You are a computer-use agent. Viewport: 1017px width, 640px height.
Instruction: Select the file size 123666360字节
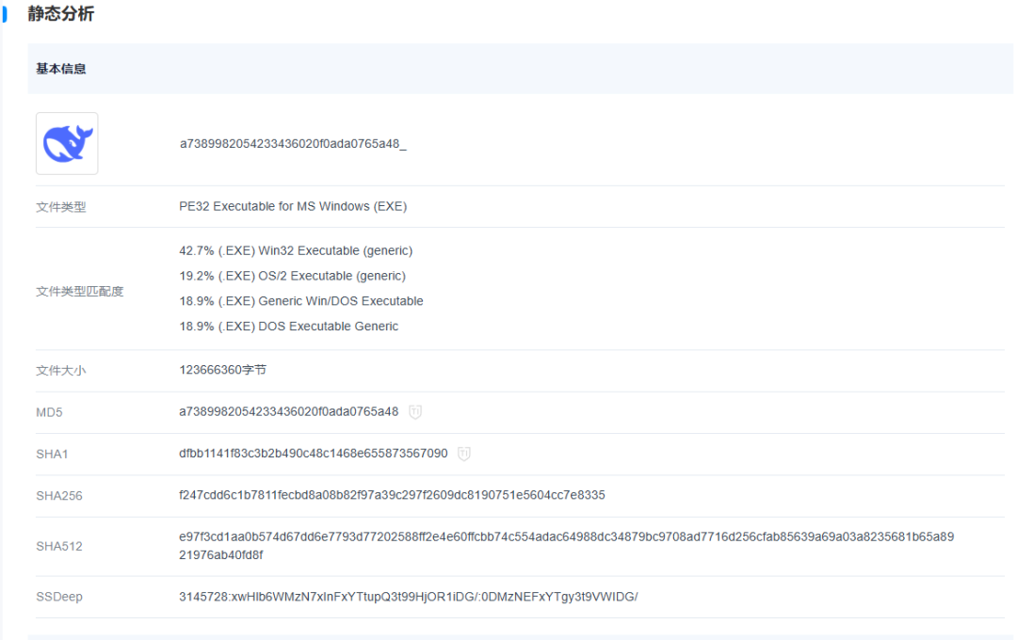coord(222,370)
